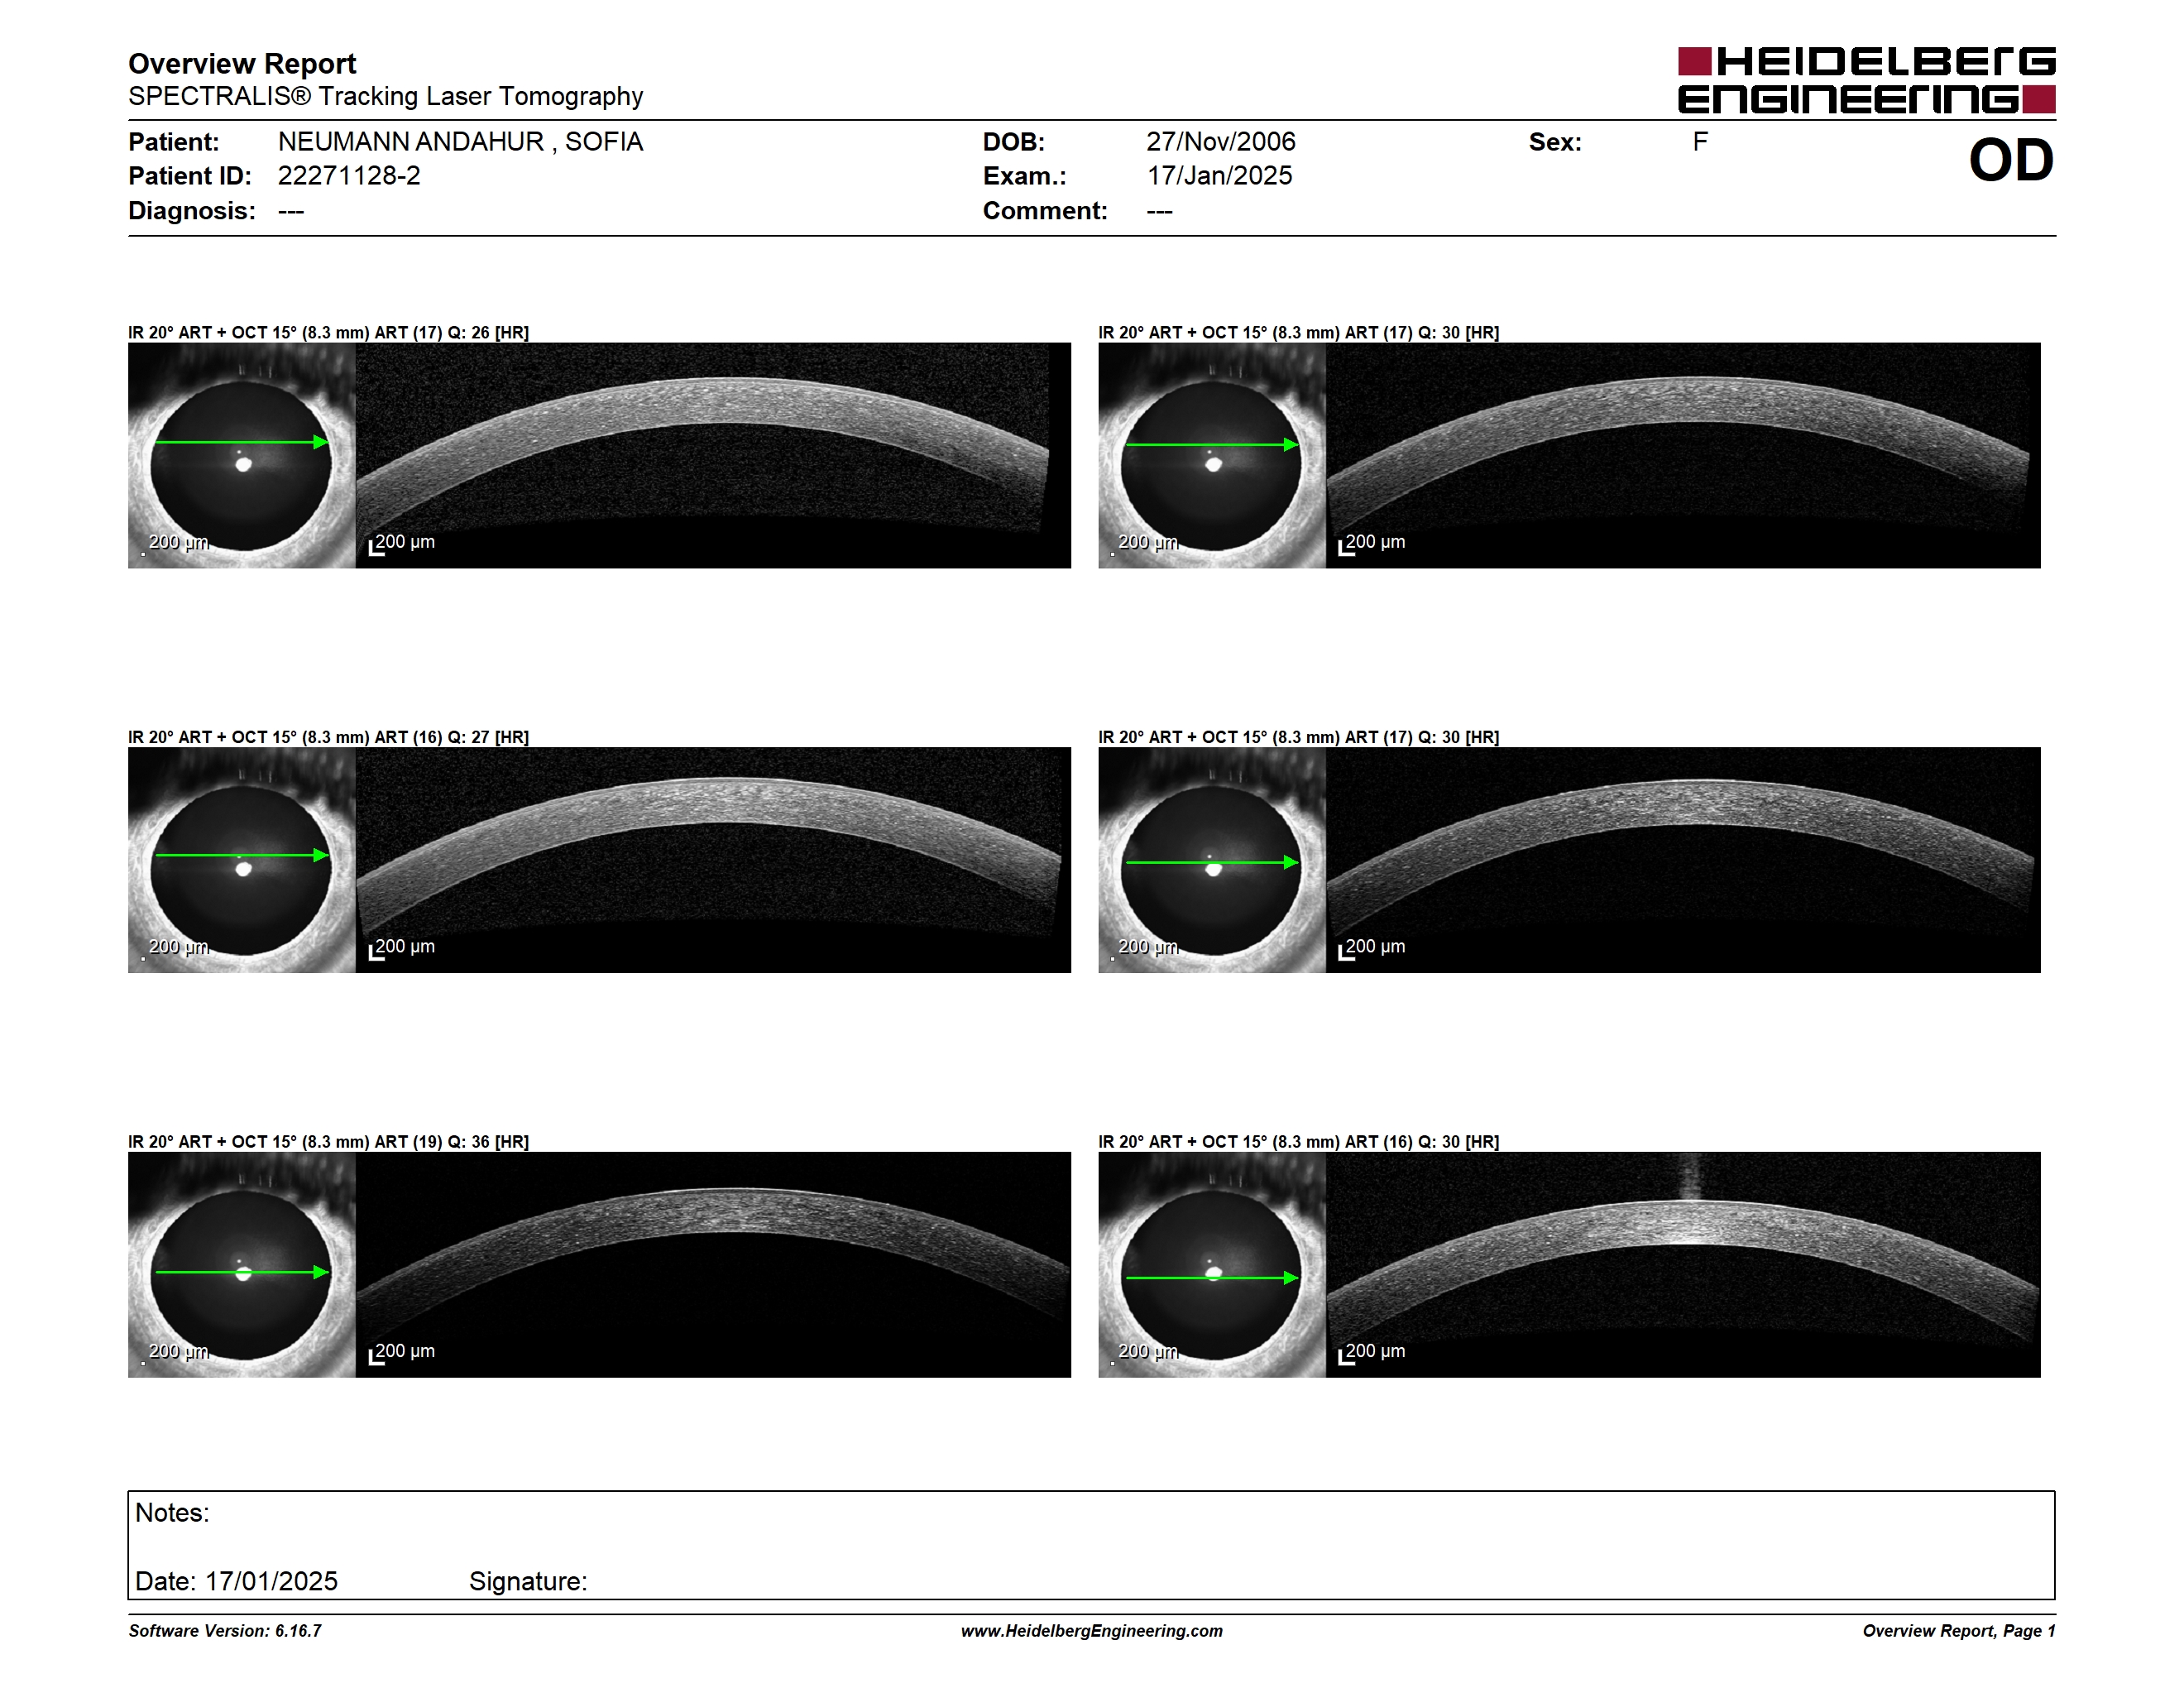Click Software Version: 6.16.7 footer text
Viewport: 2184px width, 1688px height.
[225, 1631]
